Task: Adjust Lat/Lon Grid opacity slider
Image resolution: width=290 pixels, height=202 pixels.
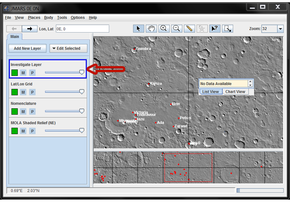Action: (x=65, y=92)
